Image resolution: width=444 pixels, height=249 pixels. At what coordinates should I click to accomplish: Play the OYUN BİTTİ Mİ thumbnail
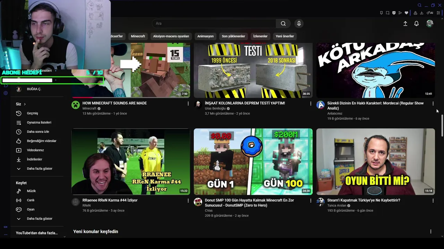[x=375, y=162]
